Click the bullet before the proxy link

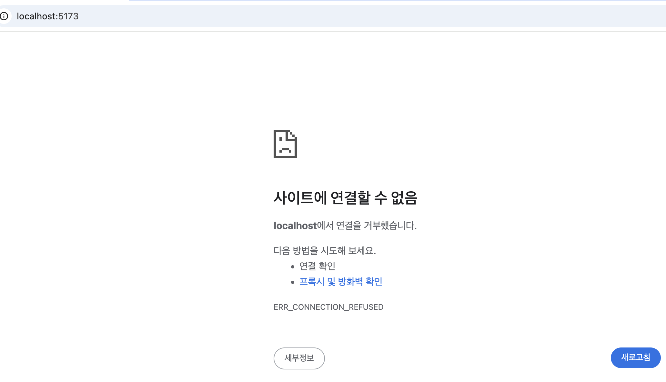(x=293, y=282)
